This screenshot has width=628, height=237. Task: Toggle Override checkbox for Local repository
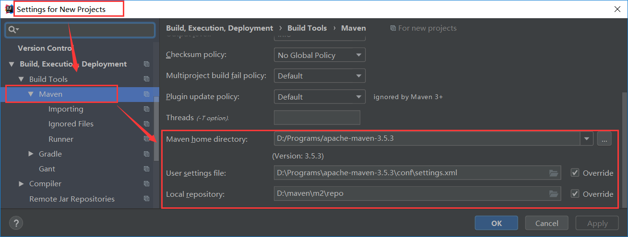pyautogui.click(x=575, y=194)
